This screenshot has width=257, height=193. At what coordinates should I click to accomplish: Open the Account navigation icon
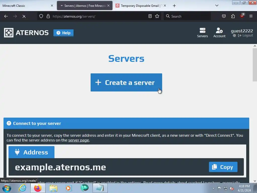(x=219, y=33)
